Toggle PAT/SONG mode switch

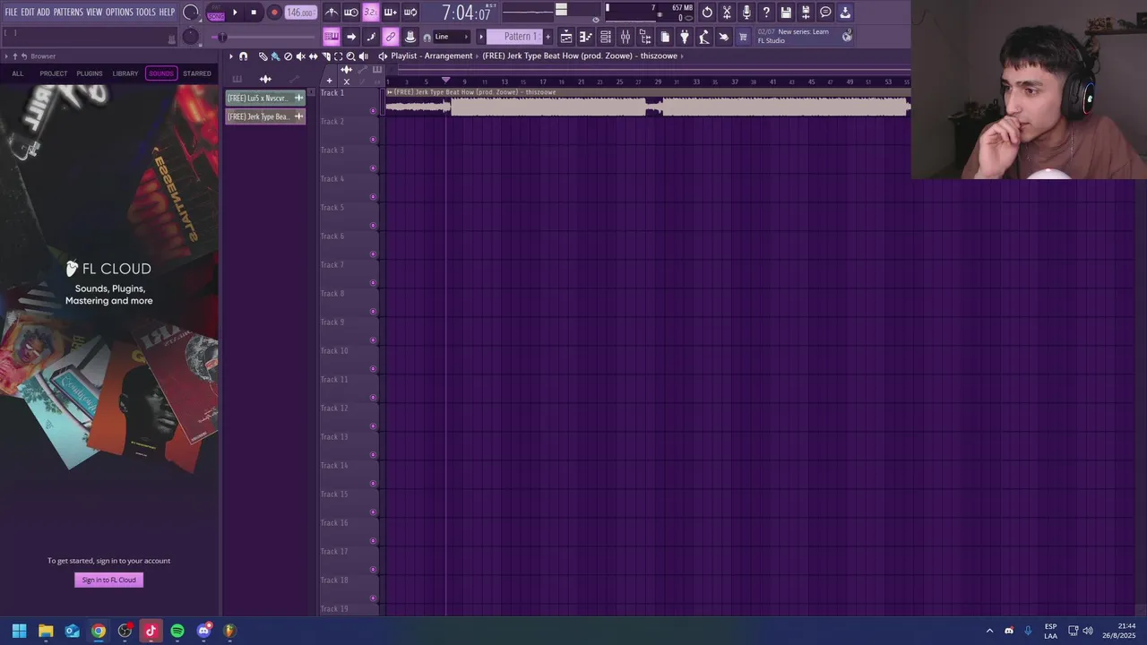coord(216,13)
